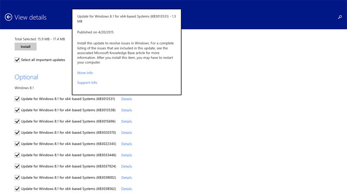Viewport: 347px width, 195px height.
Task: Uncheck update KB3037924
Action: [17, 166]
